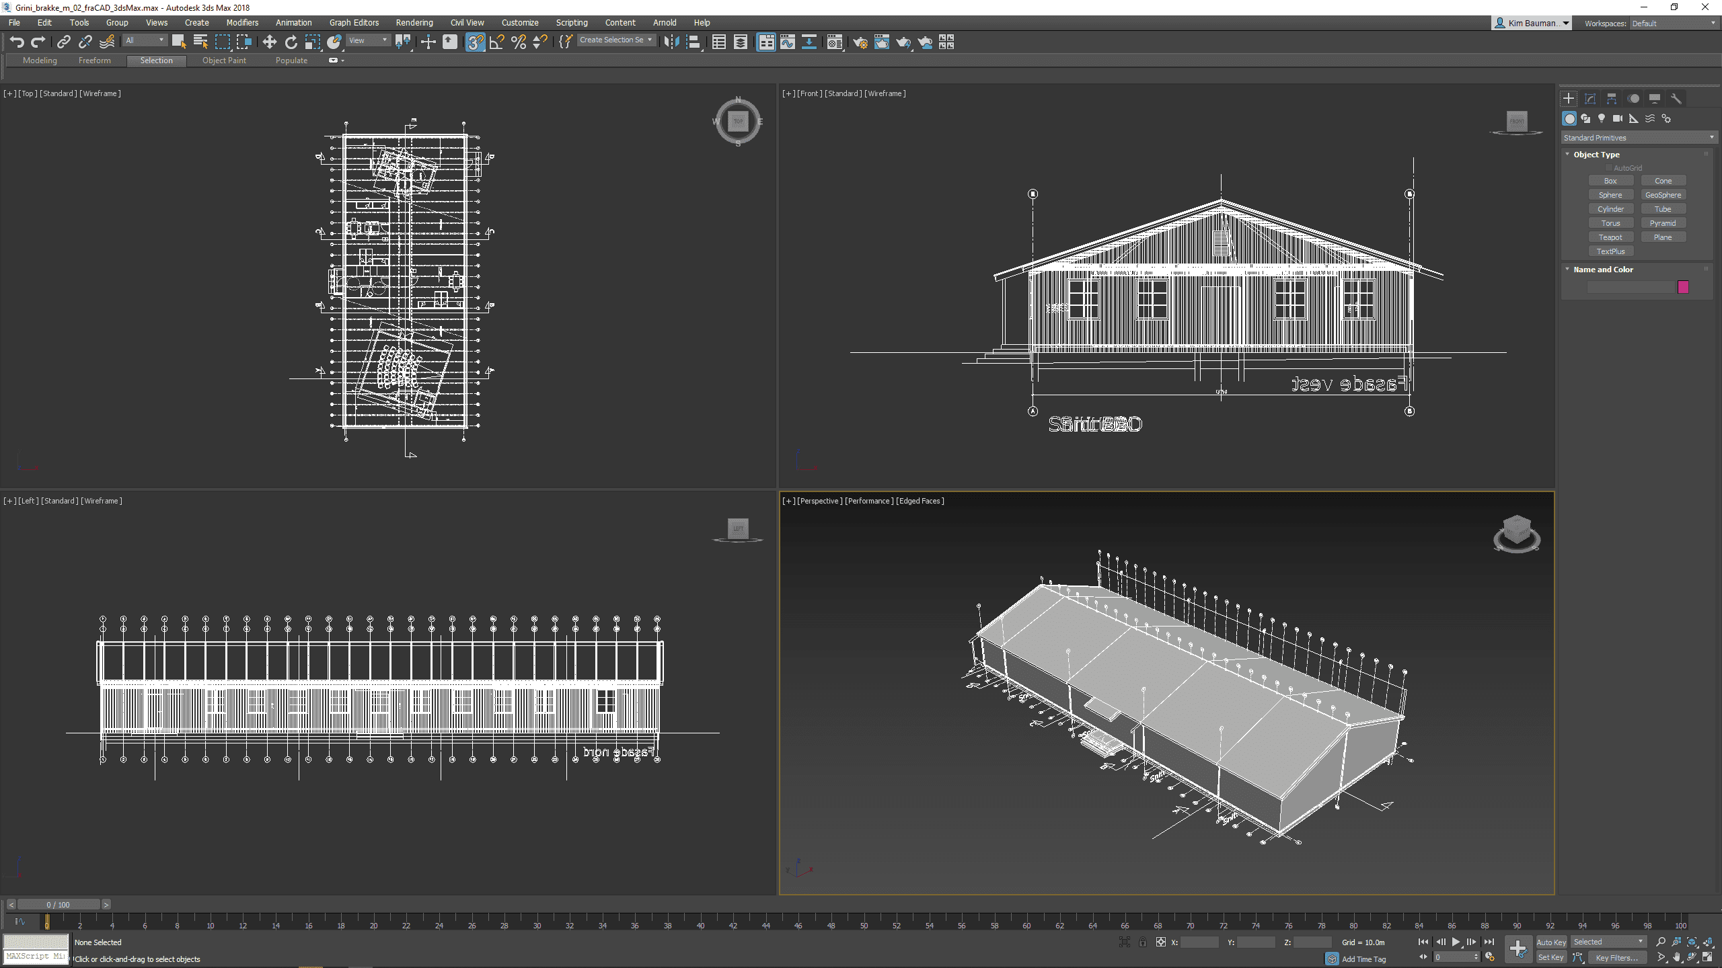
Task: Switch to the Lights creation category
Action: tap(1602, 118)
